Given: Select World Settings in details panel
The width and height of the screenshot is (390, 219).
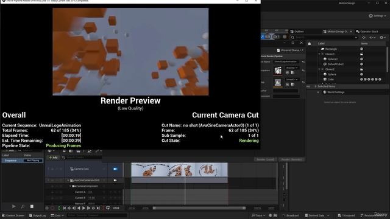Looking at the screenshot, I should [x=336, y=92].
